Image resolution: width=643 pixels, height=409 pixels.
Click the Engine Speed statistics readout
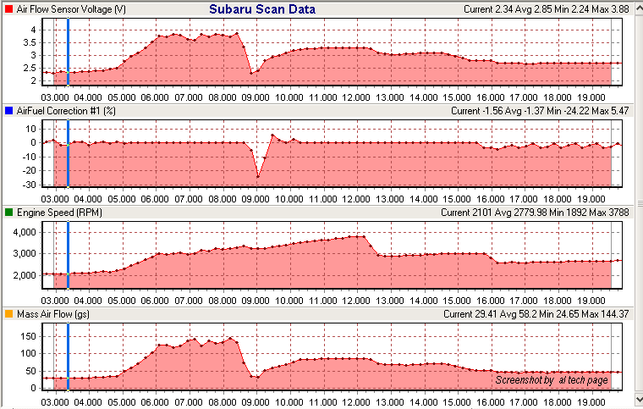532,213
